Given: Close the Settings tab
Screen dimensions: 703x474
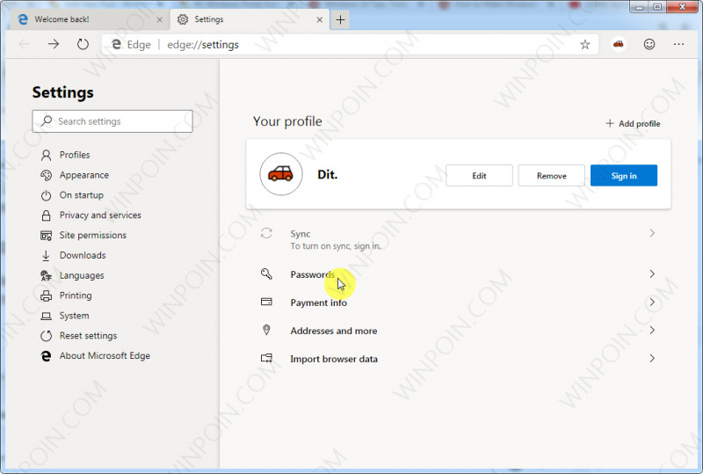Looking at the screenshot, I should click(x=319, y=19).
